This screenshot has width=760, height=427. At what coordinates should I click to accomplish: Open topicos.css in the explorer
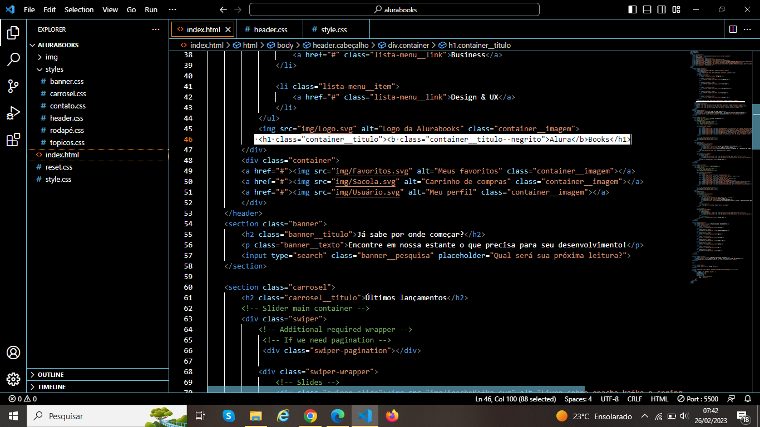(97, 143)
